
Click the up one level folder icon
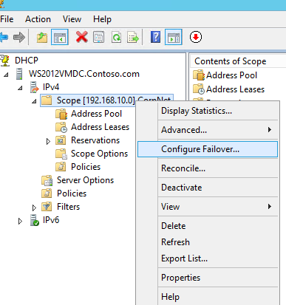(x=42, y=38)
